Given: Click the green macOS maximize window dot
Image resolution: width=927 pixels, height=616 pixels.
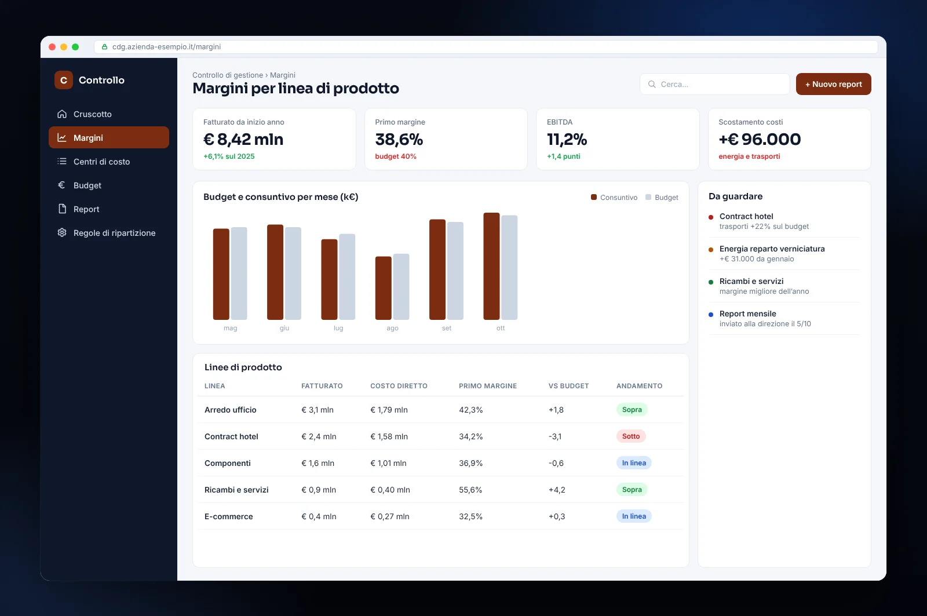Looking at the screenshot, I should pos(75,47).
